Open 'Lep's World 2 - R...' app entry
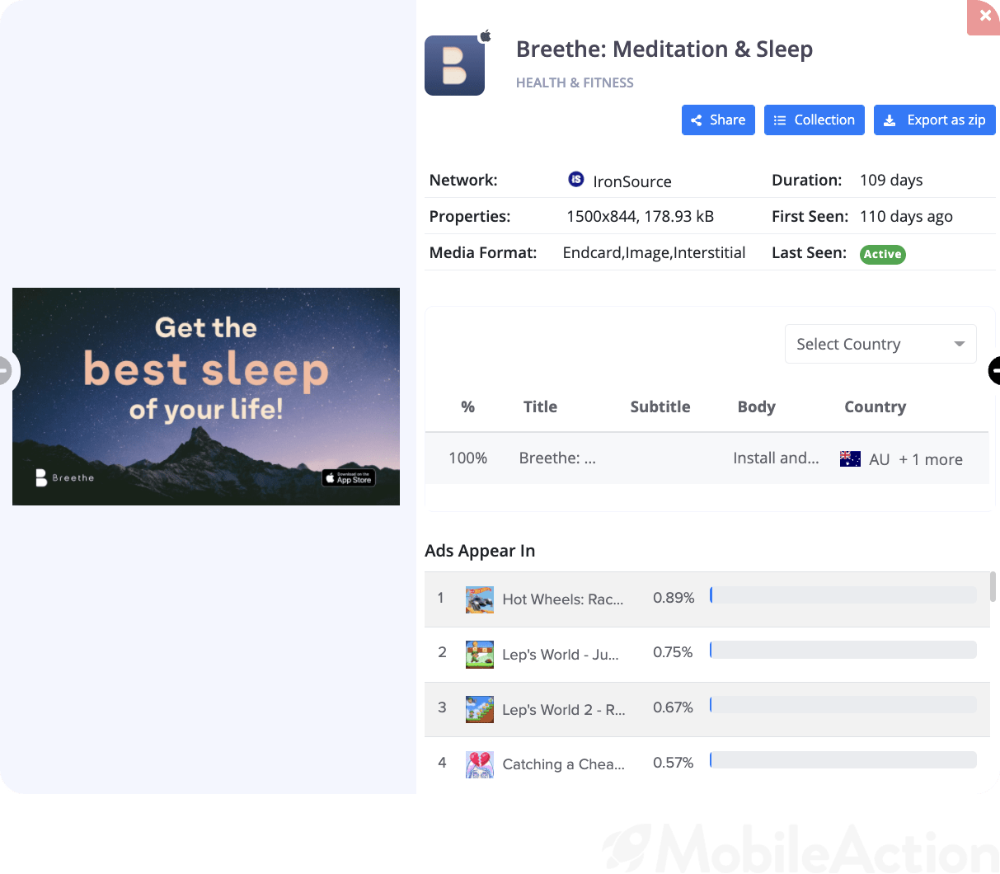The height and width of the screenshot is (874, 1000). click(x=564, y=710)
